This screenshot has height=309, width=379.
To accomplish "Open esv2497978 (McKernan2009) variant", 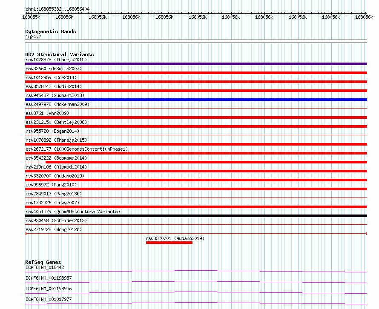I will point(57,104).
